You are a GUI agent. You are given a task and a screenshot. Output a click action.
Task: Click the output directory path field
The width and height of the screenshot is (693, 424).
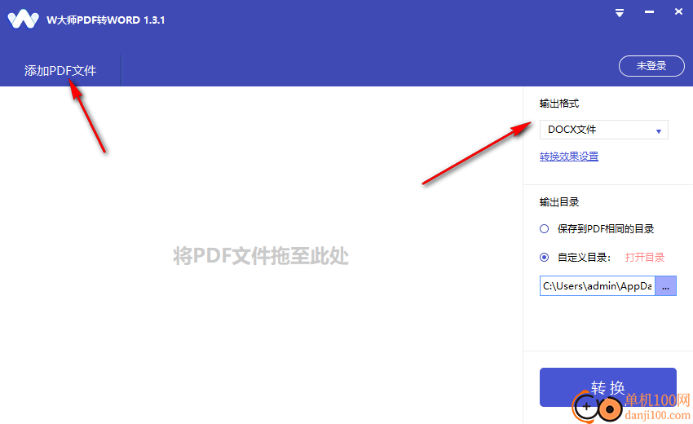(x=597, y=286)
